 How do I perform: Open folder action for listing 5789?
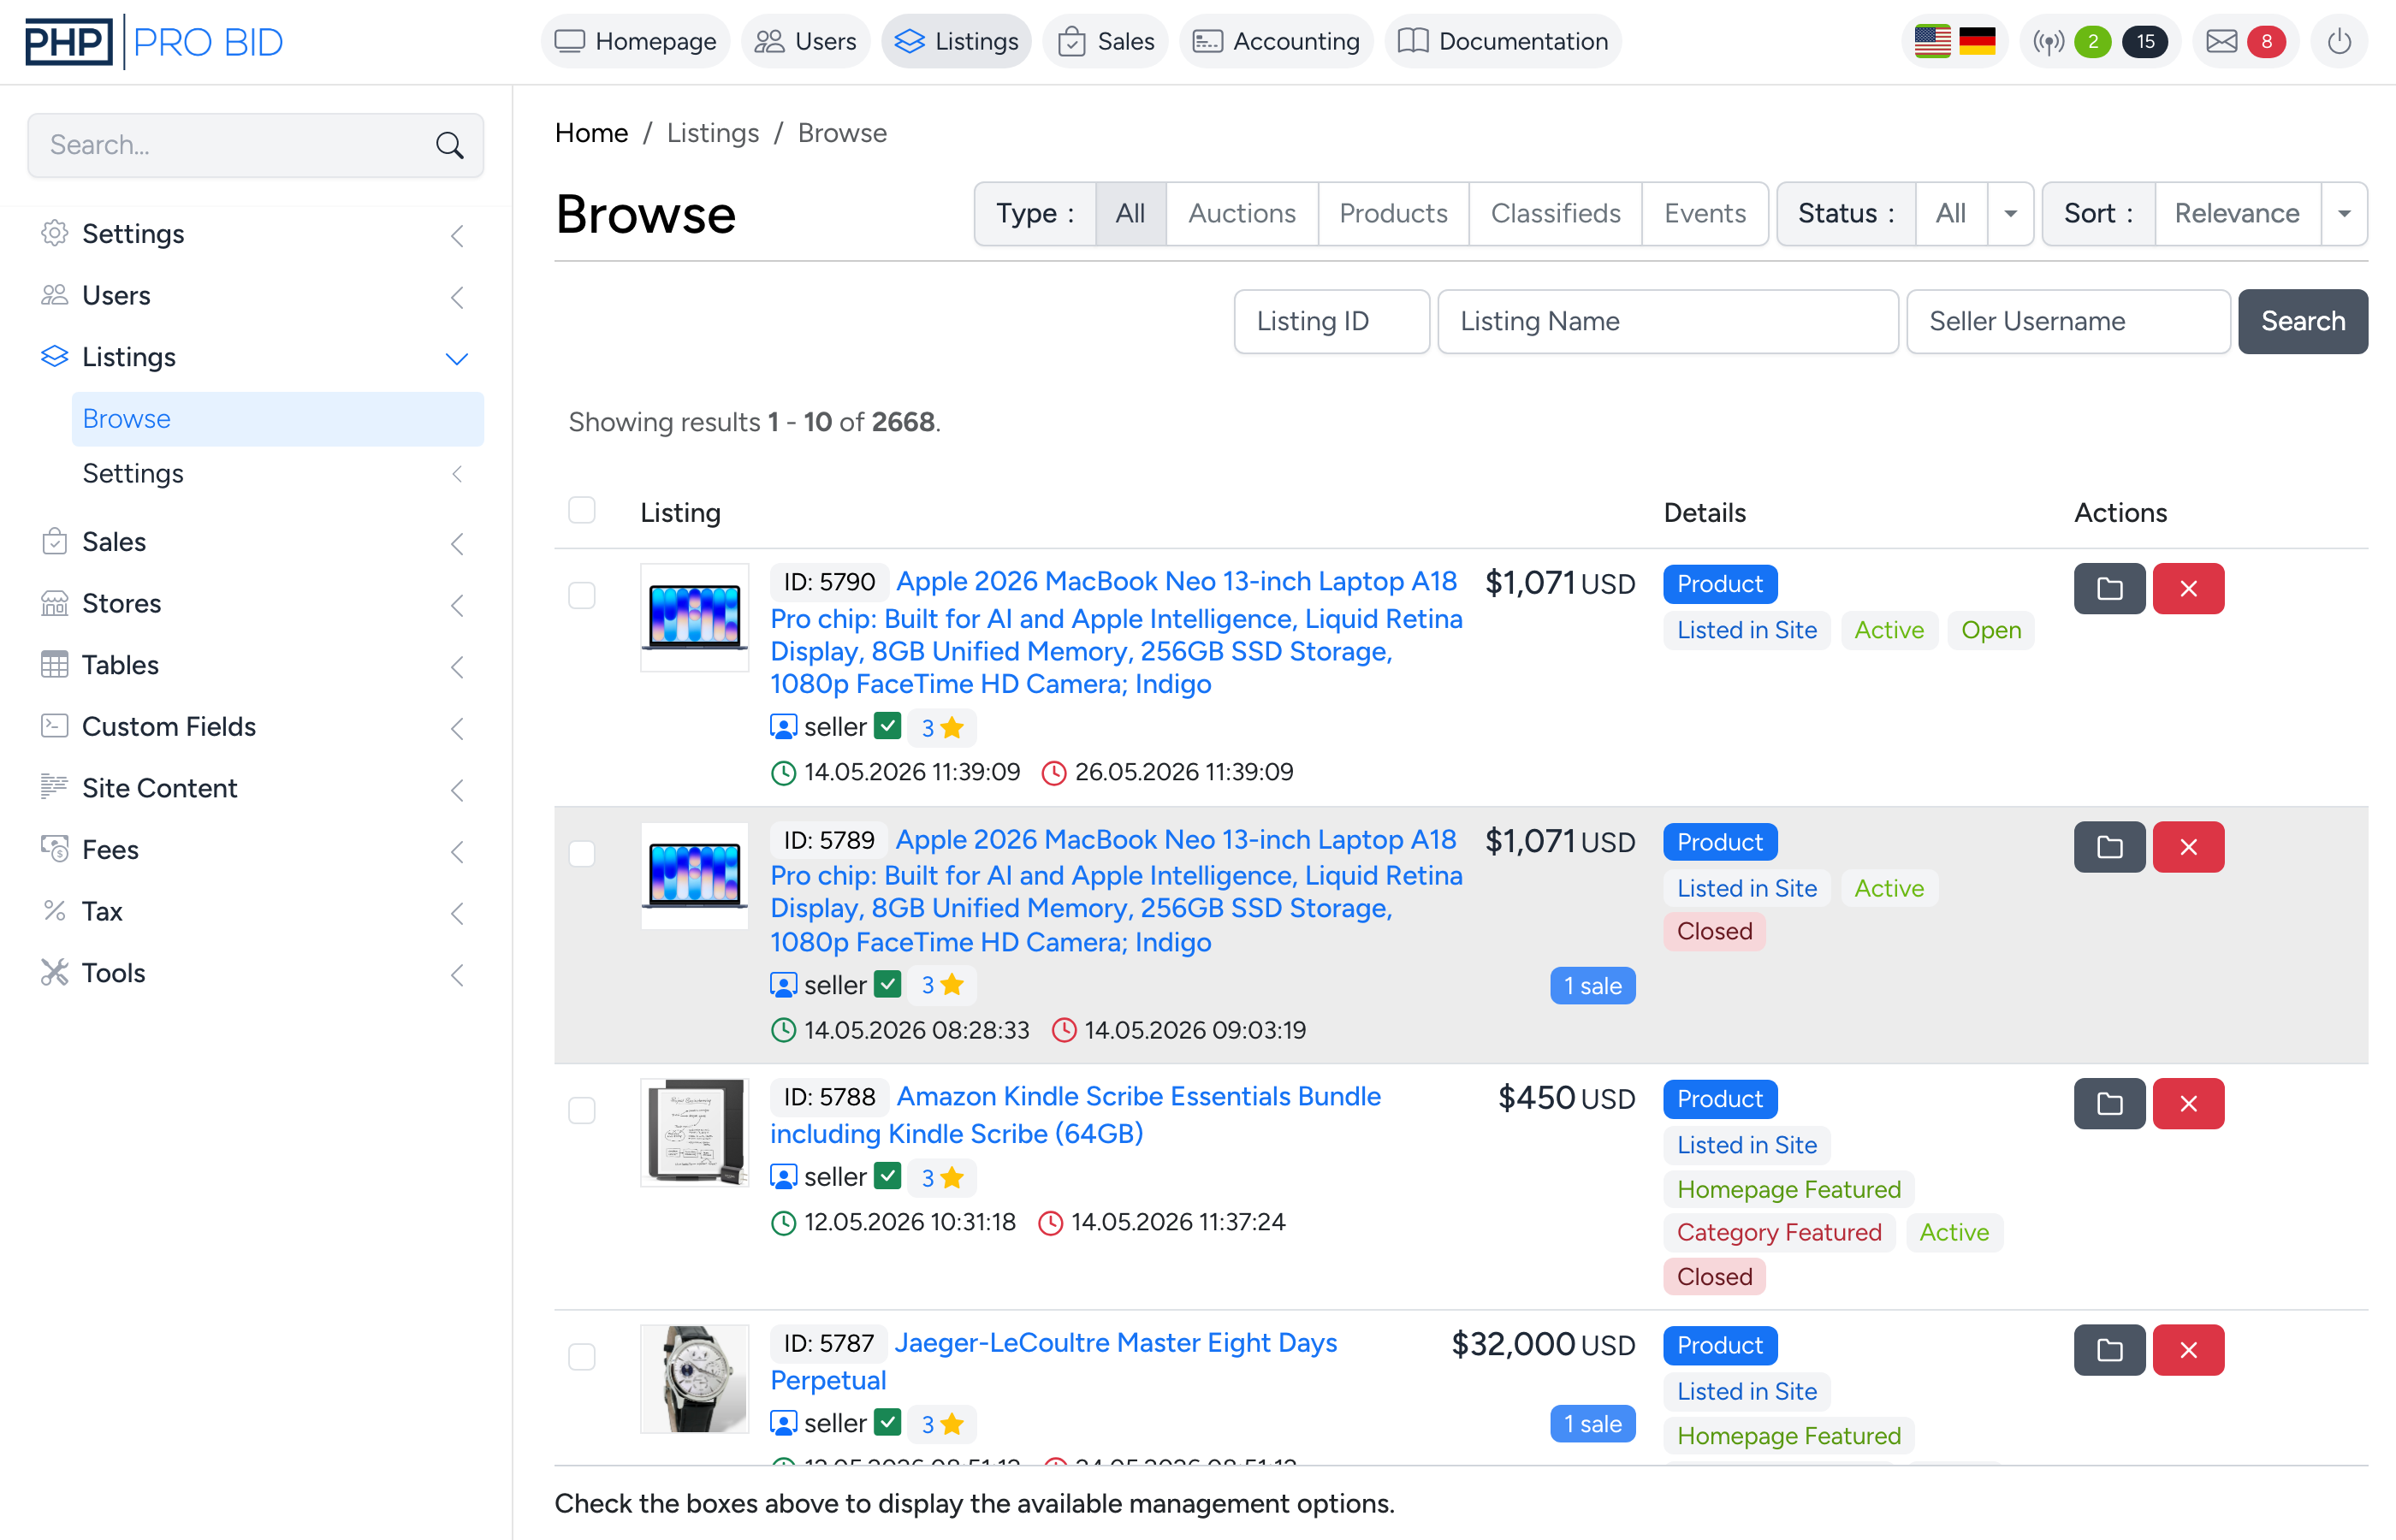[x=2109, y=847]
